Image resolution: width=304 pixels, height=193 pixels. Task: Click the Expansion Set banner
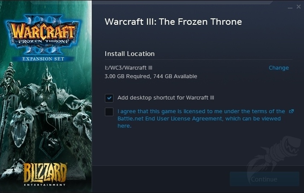43,59
